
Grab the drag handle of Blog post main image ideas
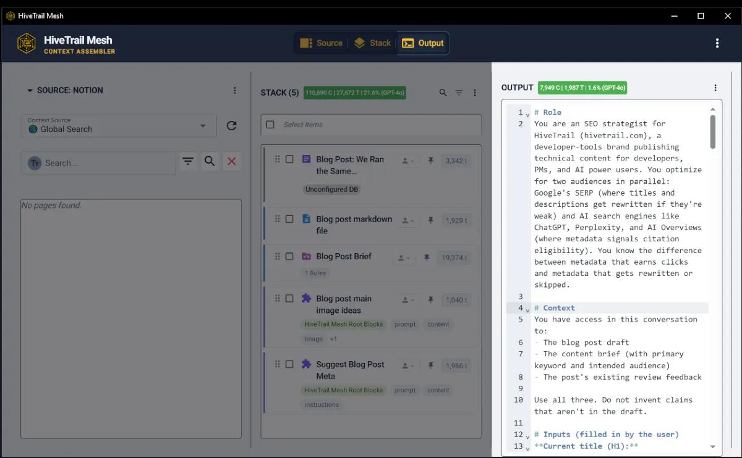[x=277, y=299]
